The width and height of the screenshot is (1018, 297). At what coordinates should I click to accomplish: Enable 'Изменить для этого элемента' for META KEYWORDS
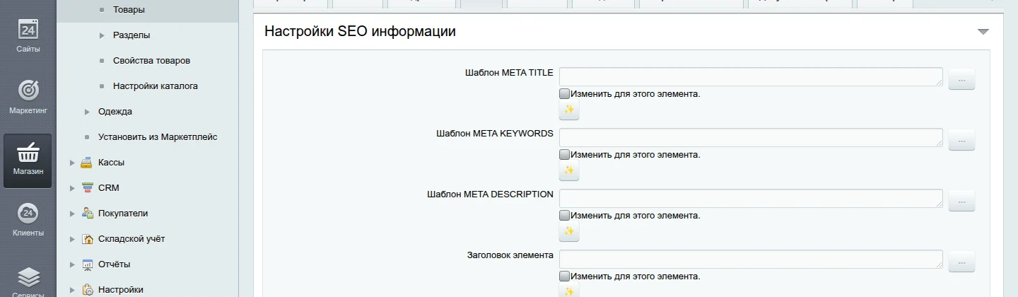click(x=564, y=154)
